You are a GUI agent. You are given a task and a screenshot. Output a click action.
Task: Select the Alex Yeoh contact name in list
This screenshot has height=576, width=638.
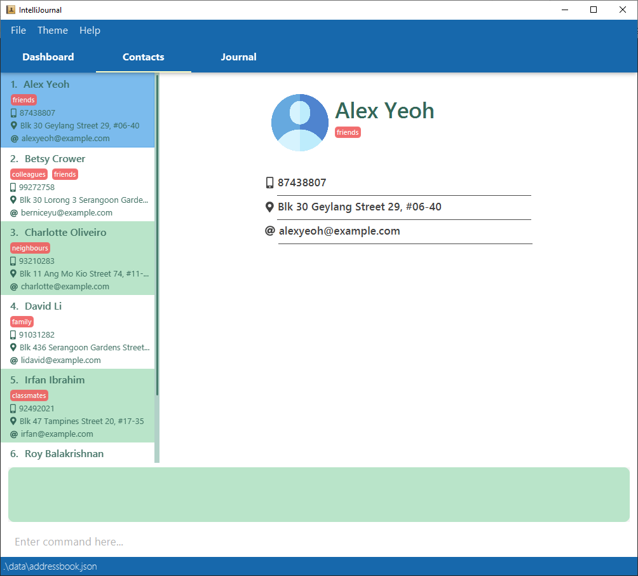tap(46, 85)
